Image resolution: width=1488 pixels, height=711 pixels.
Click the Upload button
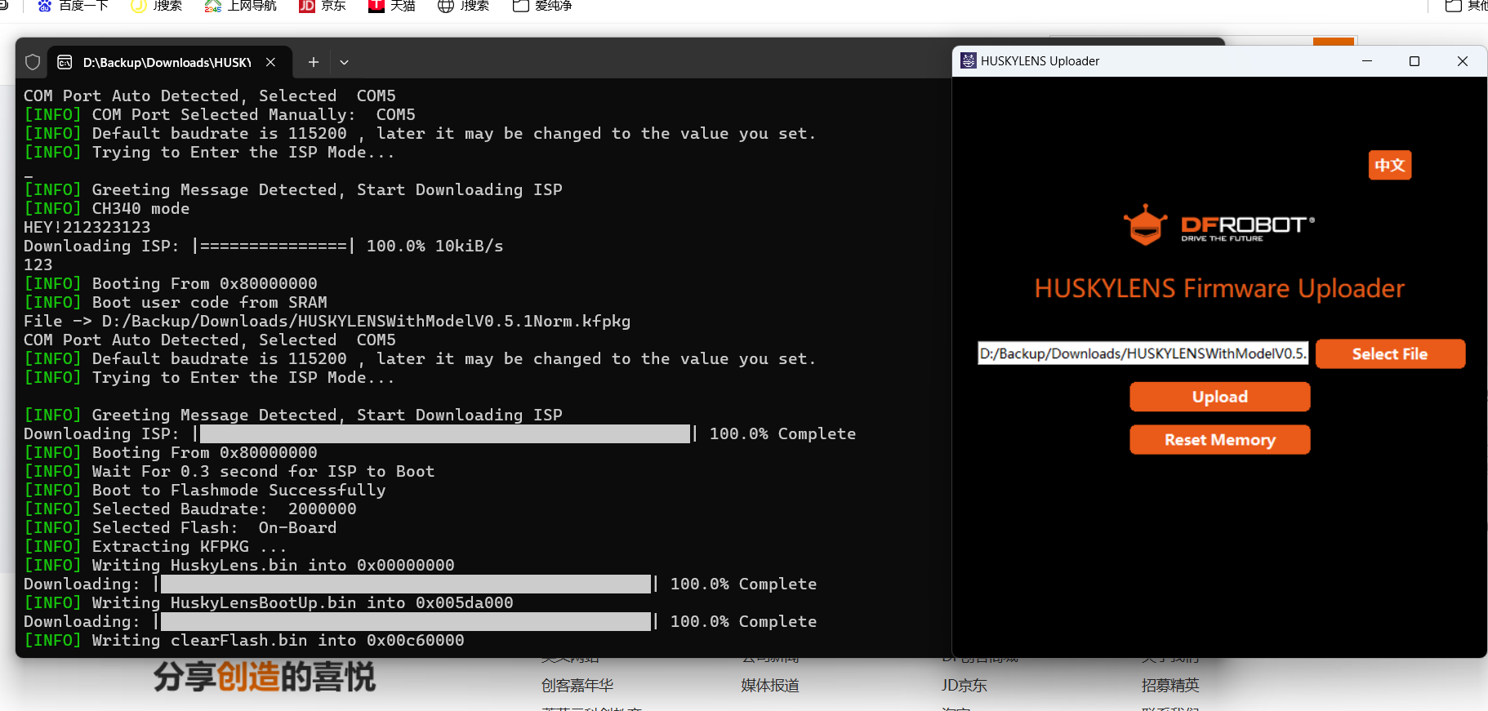[x=1219, y=397]
